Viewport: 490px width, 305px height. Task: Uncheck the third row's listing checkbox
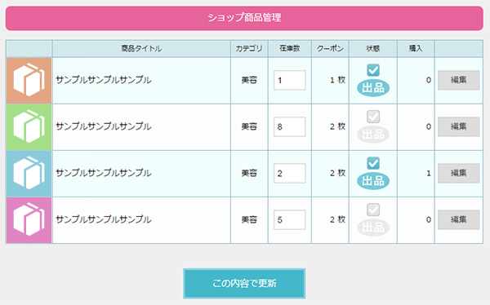(x=373, y=163)
